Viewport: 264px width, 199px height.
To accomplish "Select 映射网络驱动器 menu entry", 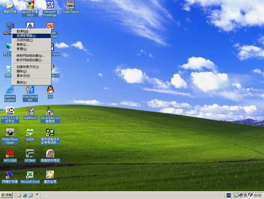I will (x=31, y=56).
